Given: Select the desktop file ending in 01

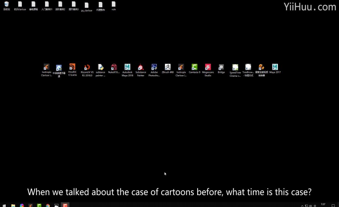Looking at the screenshot, I should [47, 6].
